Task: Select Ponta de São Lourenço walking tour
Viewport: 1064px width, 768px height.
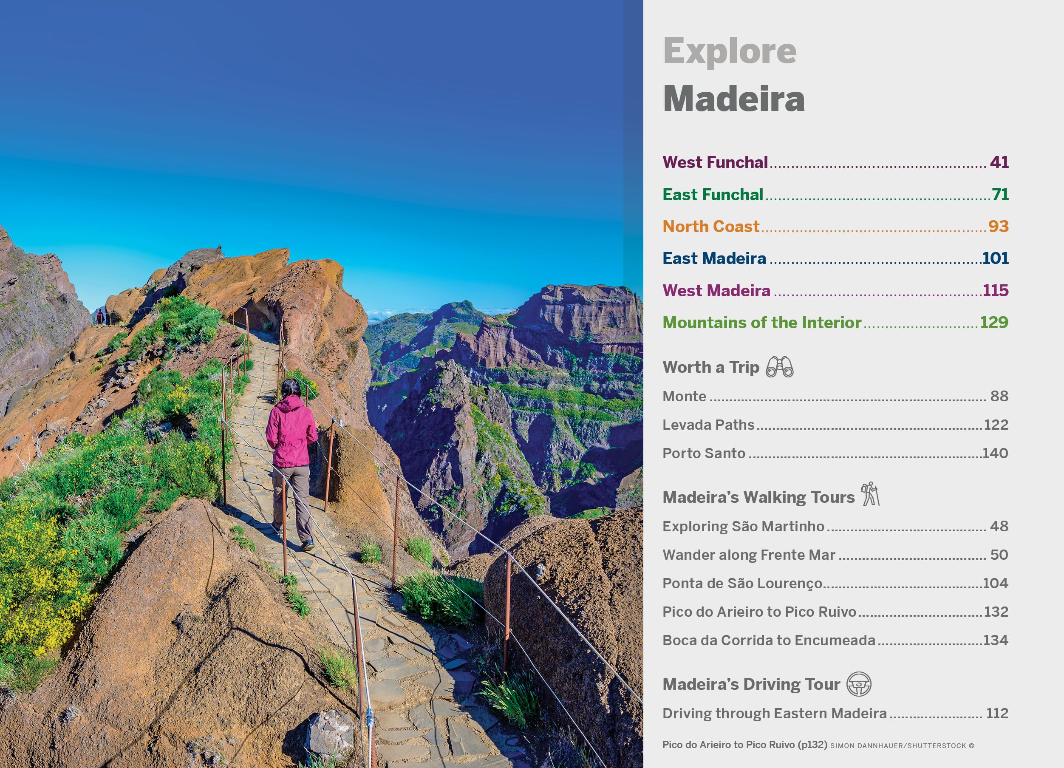Action: (x=835, y=583)
